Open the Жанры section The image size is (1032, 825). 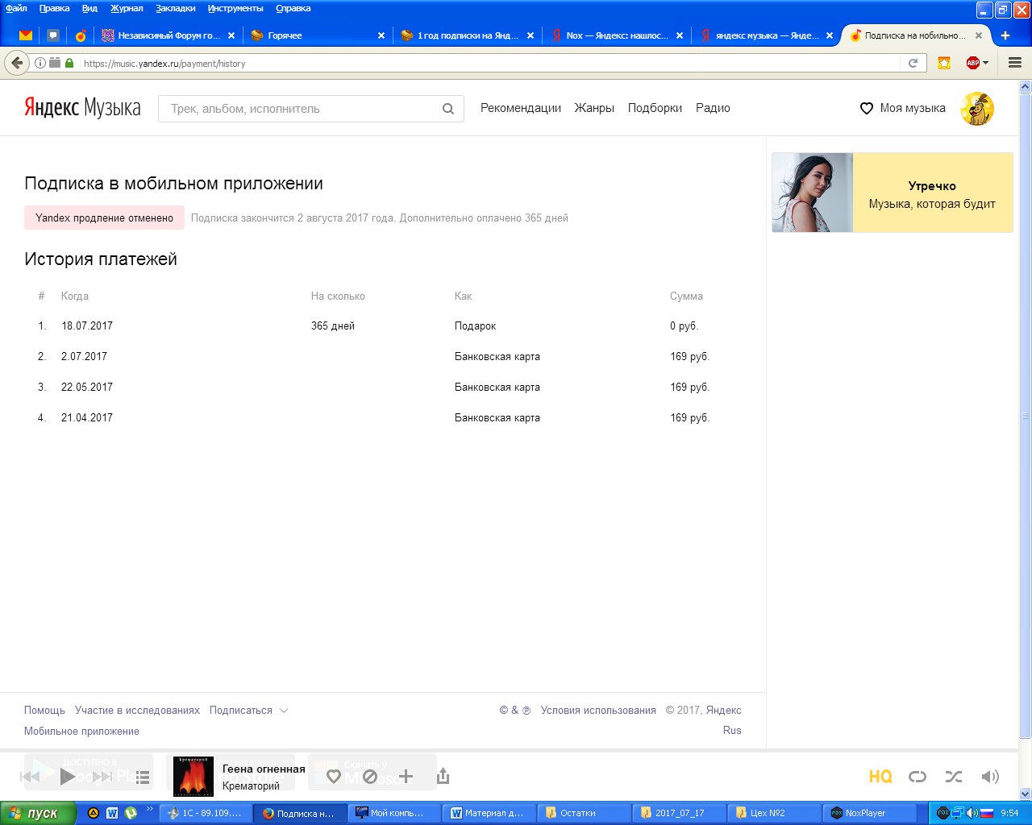594,108
